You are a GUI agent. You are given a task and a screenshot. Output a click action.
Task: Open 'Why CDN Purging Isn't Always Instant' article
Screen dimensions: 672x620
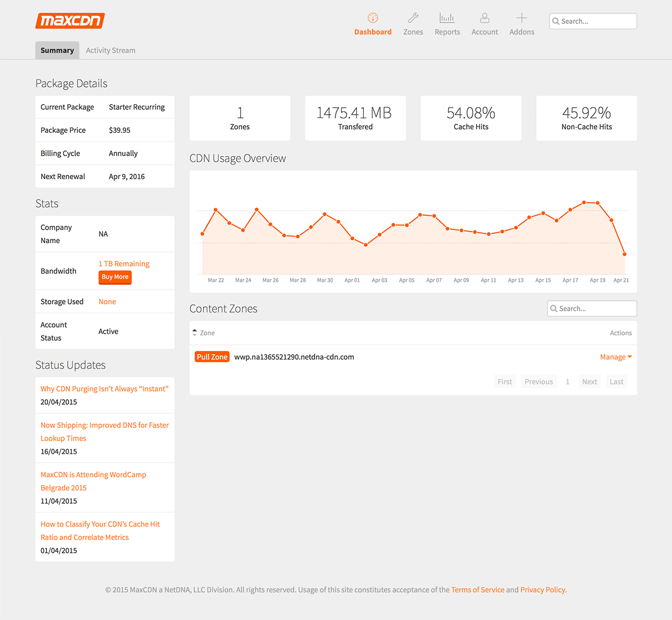[x=105, y=389]
